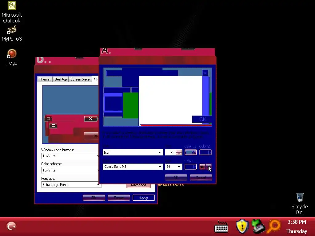Click the partly hidden Advanced button
Image resolution: width=315 pixels, height=236 pixels.
[x=138, y=186]
